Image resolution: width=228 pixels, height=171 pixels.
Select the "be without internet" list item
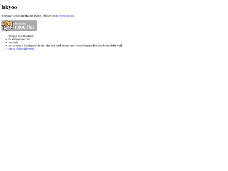(19, 39)
